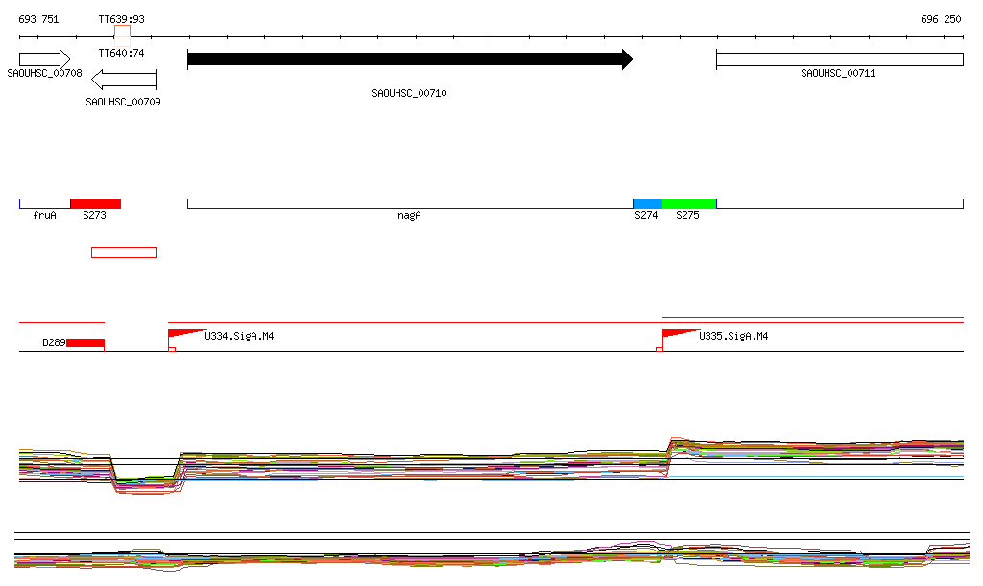The height and width of the screenshot is (586, 983).
Task: Click the black SAOUHSC_00710 gene arrow
Action: pos(410,59)
